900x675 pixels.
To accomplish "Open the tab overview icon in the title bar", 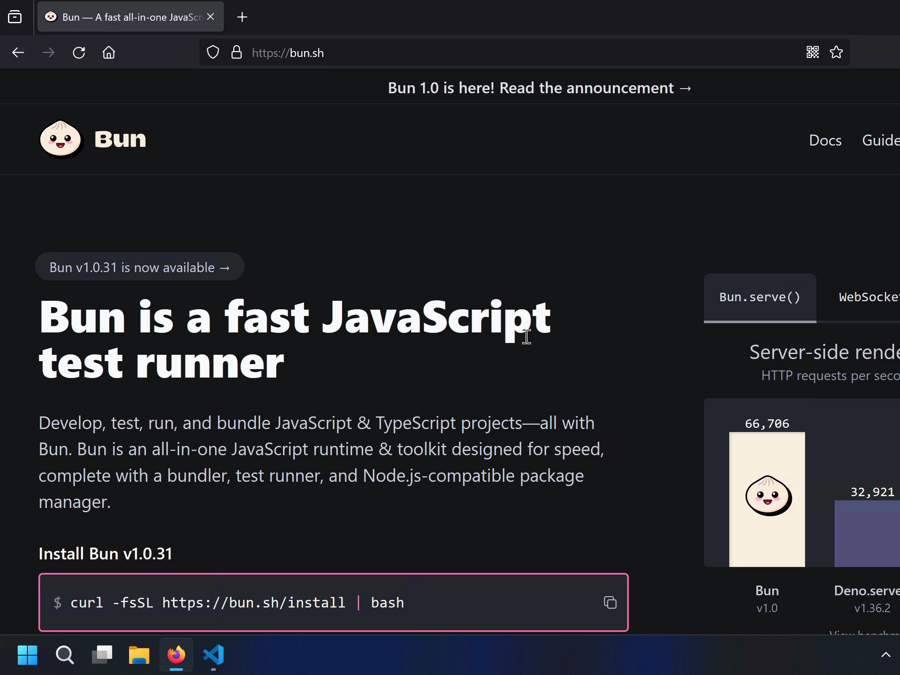I will coord(15,17).
